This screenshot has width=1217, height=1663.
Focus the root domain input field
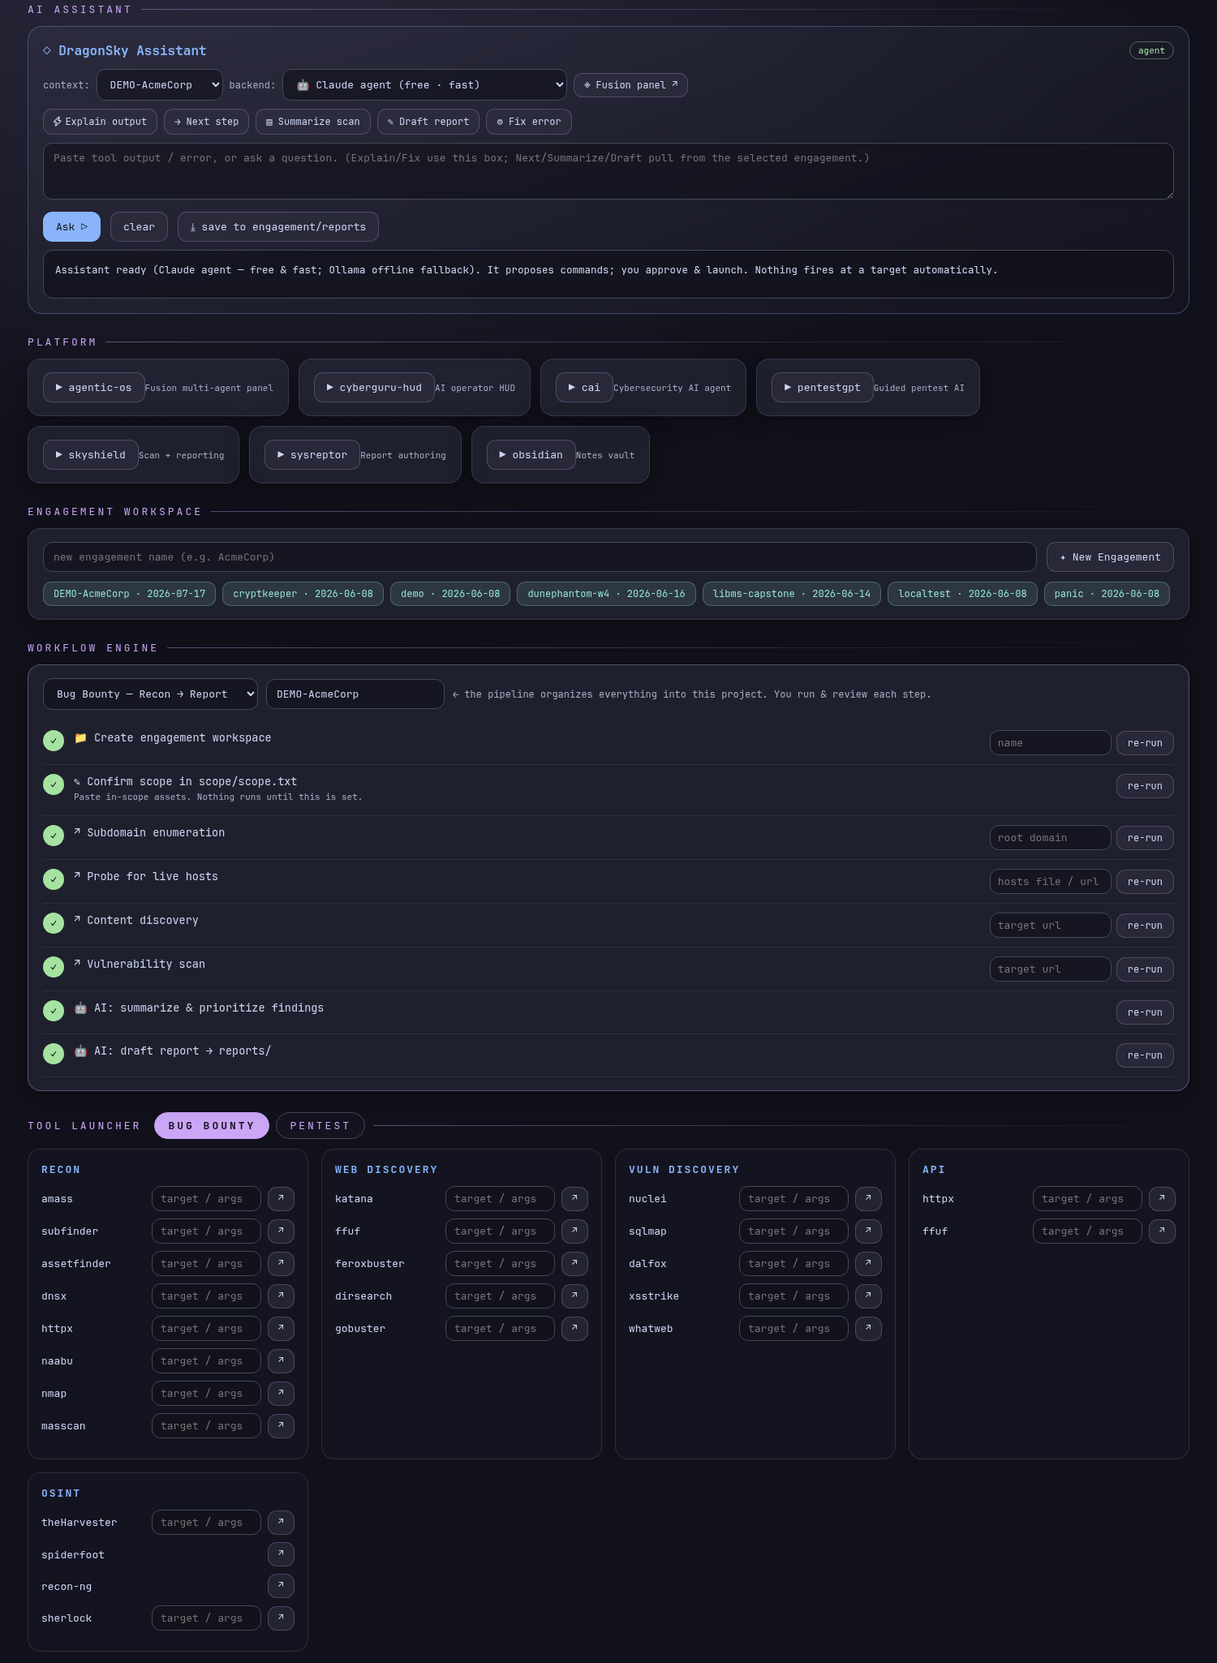click(1050, 838)
